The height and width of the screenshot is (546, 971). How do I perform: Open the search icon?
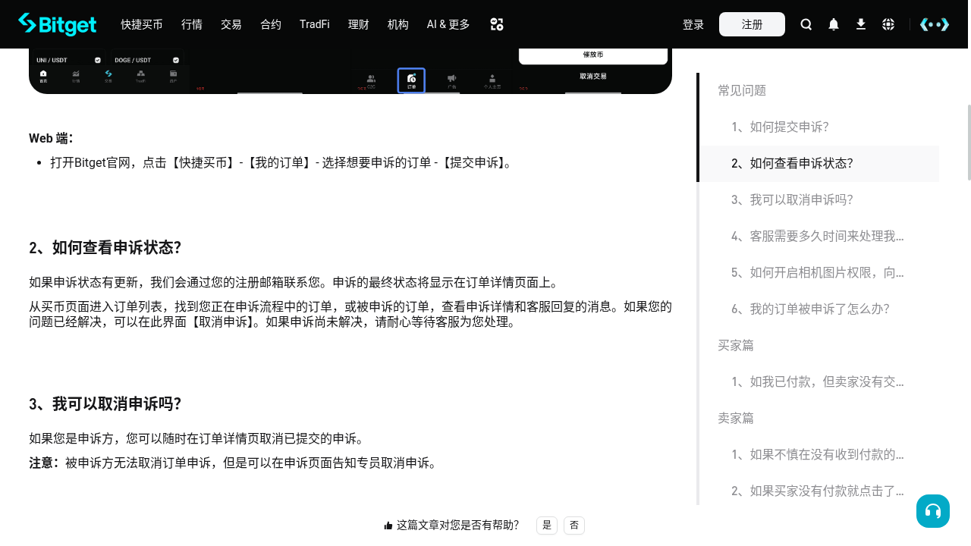[806, 24]
